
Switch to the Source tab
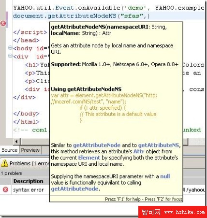[x=10, y=150]
